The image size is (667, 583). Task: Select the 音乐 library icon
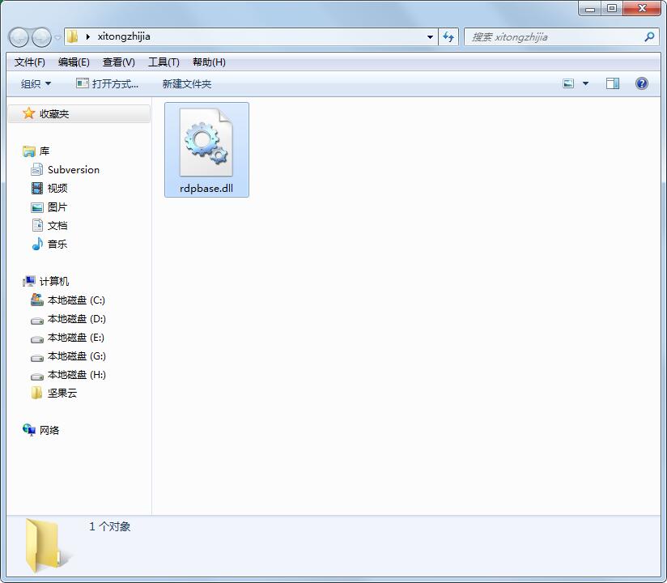click(x=38, y=244)
